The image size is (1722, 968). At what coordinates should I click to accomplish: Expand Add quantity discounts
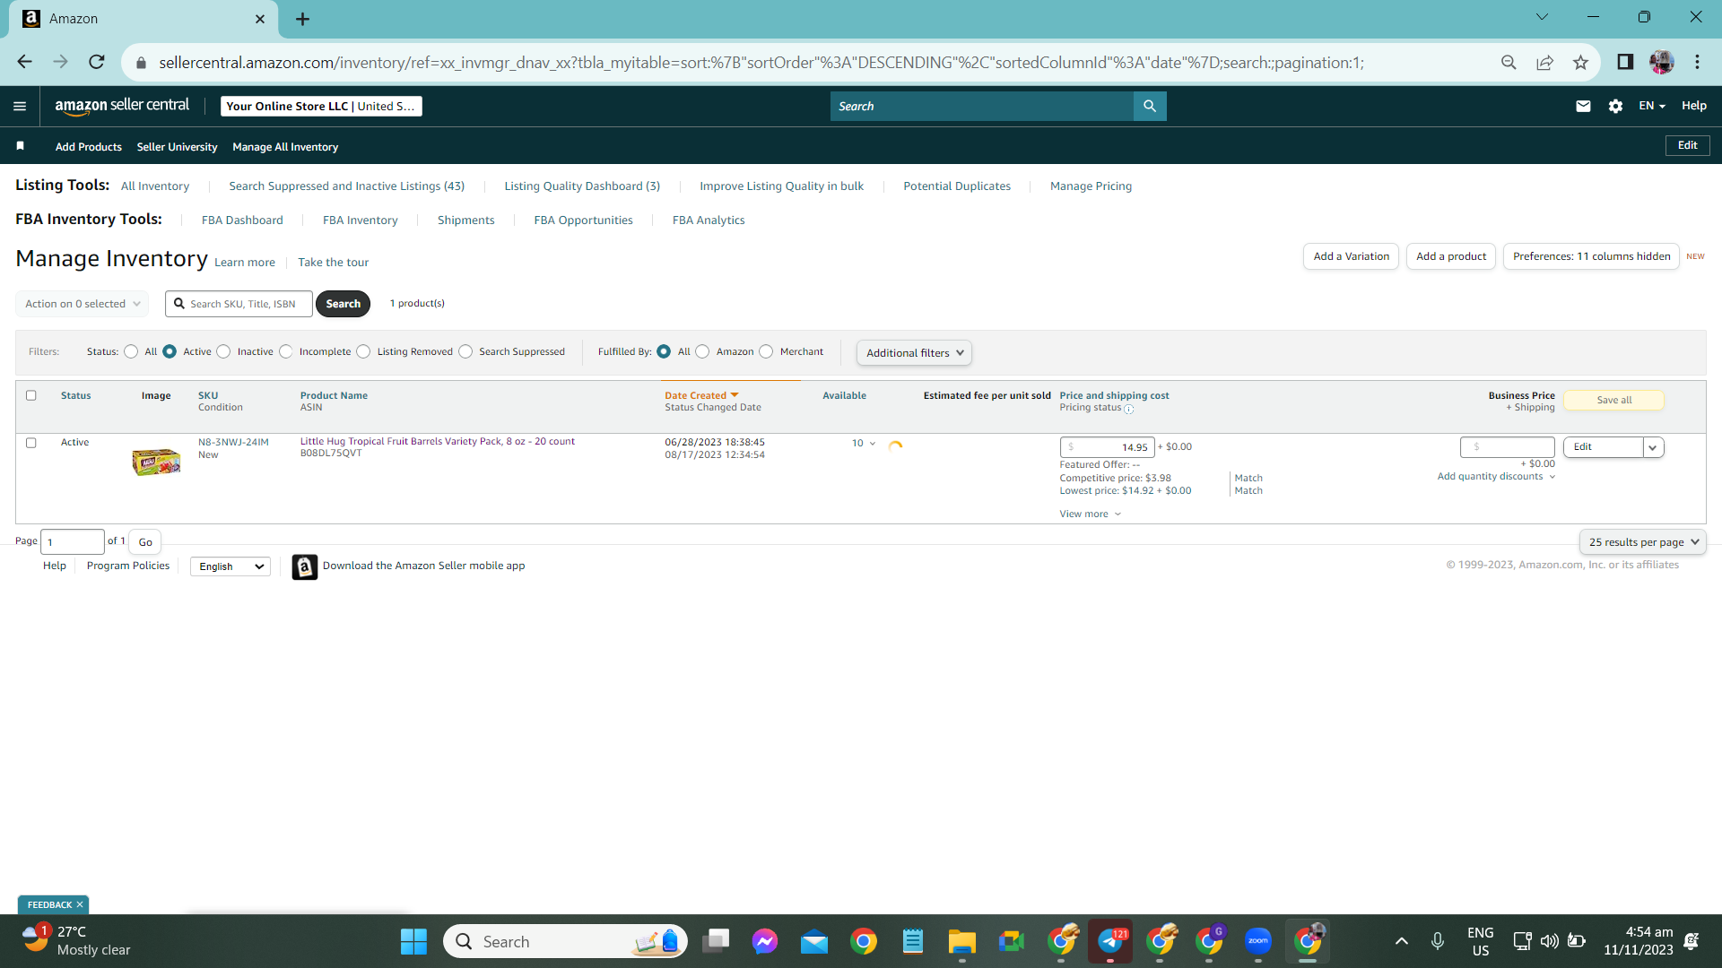pos(1496,476)
